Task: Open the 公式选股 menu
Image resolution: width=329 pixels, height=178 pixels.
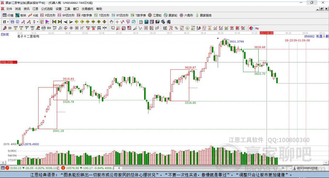Action: point(47,9)
